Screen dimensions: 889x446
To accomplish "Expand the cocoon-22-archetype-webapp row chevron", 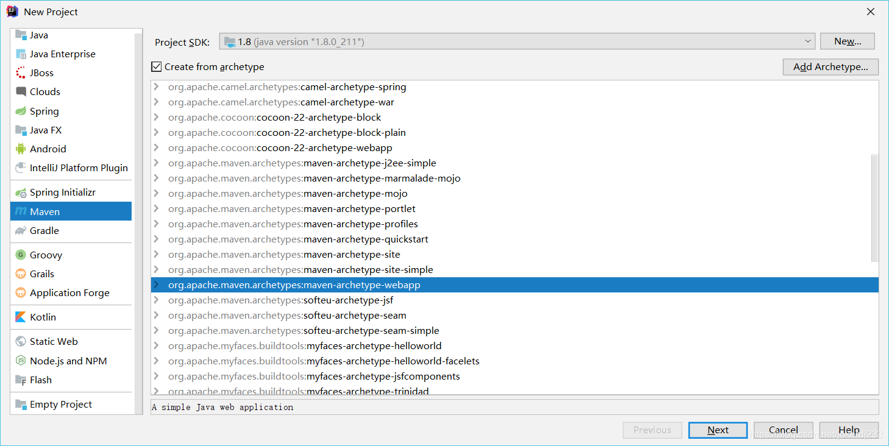I will tap(157, 147).
